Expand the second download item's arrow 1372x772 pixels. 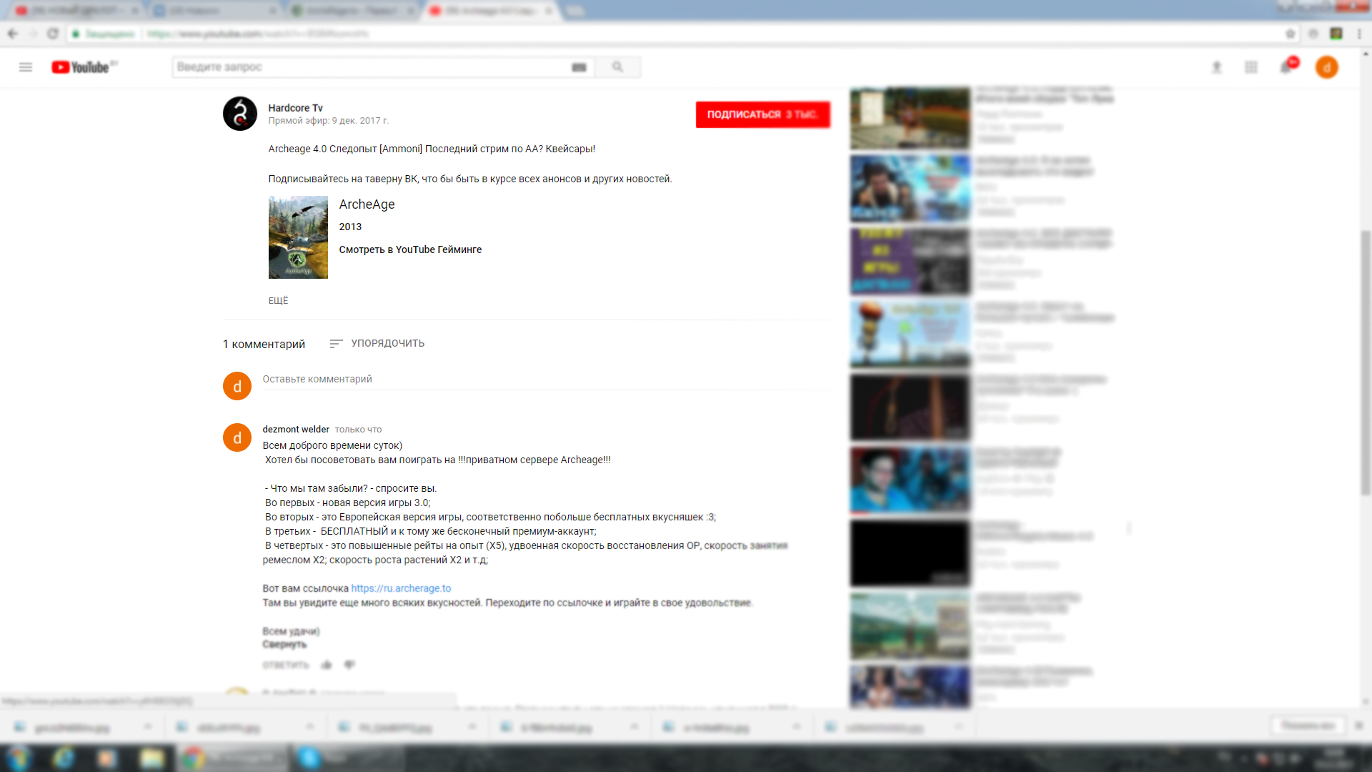(310, 726)
